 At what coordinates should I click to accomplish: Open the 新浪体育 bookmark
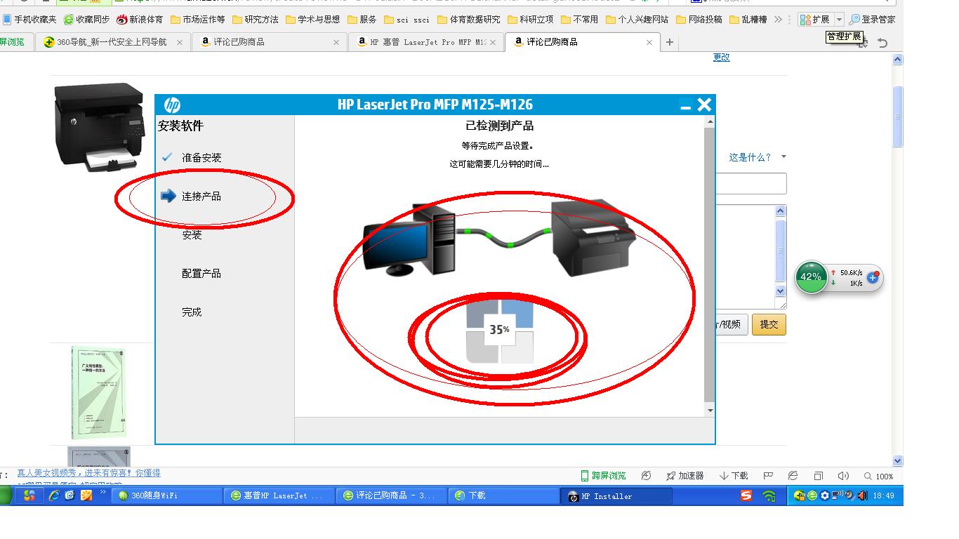[x=140, y=20]
